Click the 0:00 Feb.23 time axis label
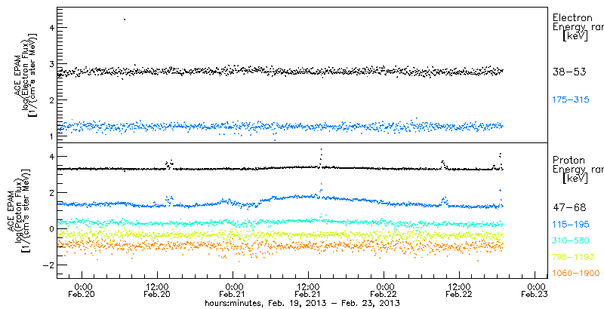Screen dimensions: 604x309 [535, 290]
